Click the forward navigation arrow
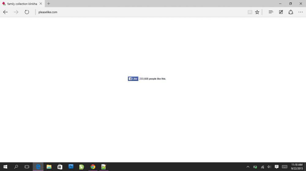This screenshot has width=306, height=171. [16, 12]
